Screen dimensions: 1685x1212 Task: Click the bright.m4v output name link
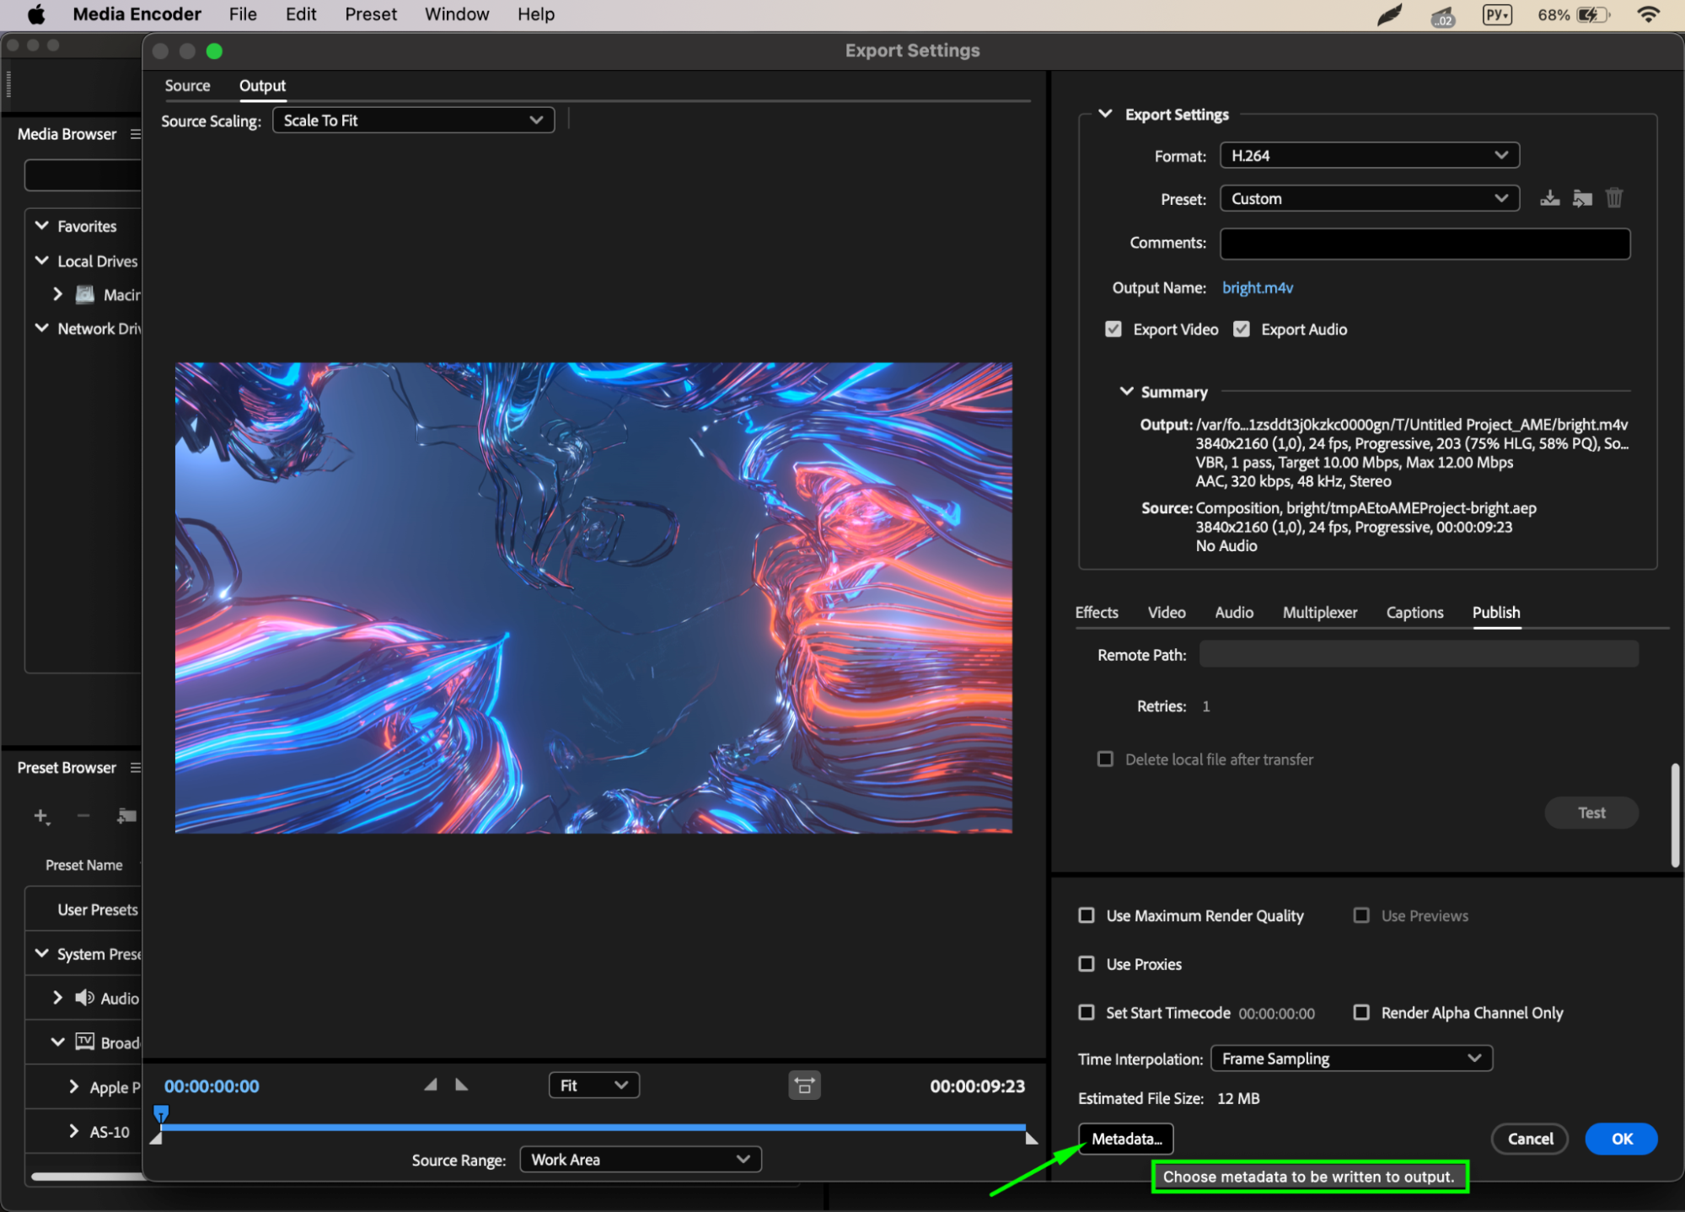1257,288
